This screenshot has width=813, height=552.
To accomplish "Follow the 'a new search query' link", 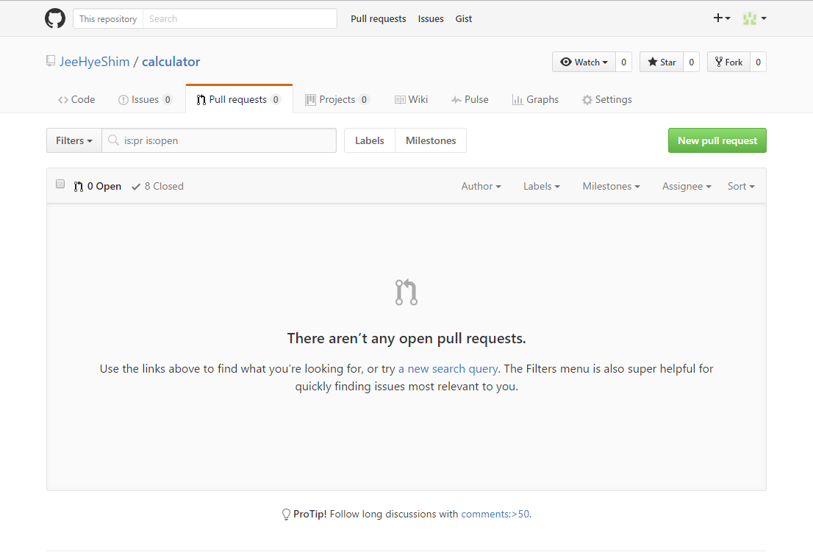I will [448, 368].
